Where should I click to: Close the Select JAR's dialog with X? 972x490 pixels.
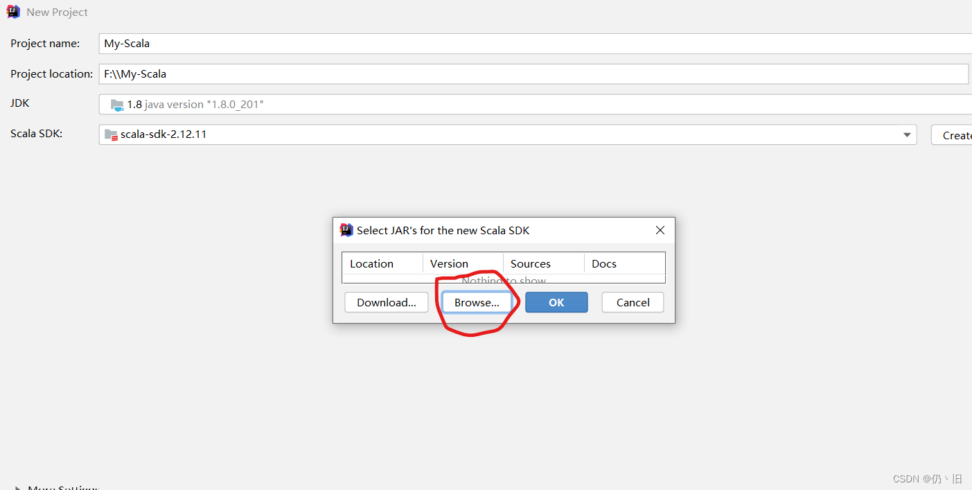tap(660, 230)
